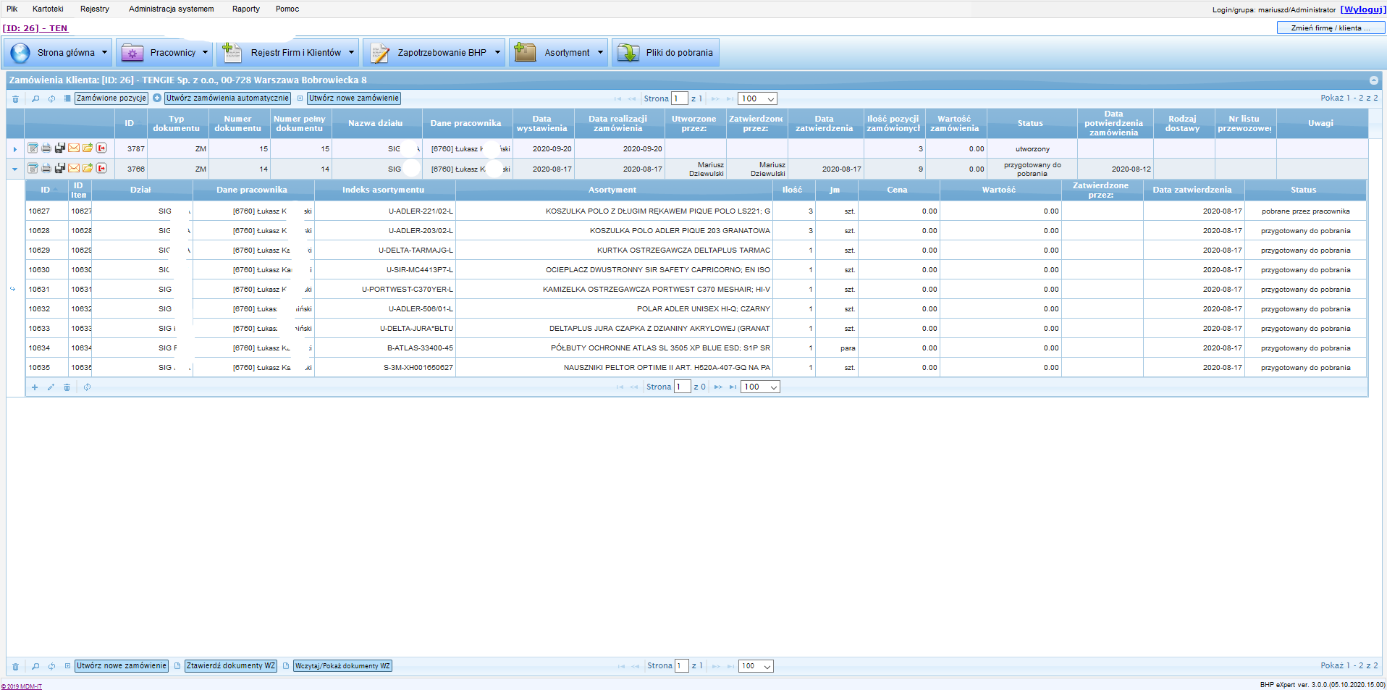
Task: Click Zatwierdź dokumenty WZ button
Action: tap(231, 666)
